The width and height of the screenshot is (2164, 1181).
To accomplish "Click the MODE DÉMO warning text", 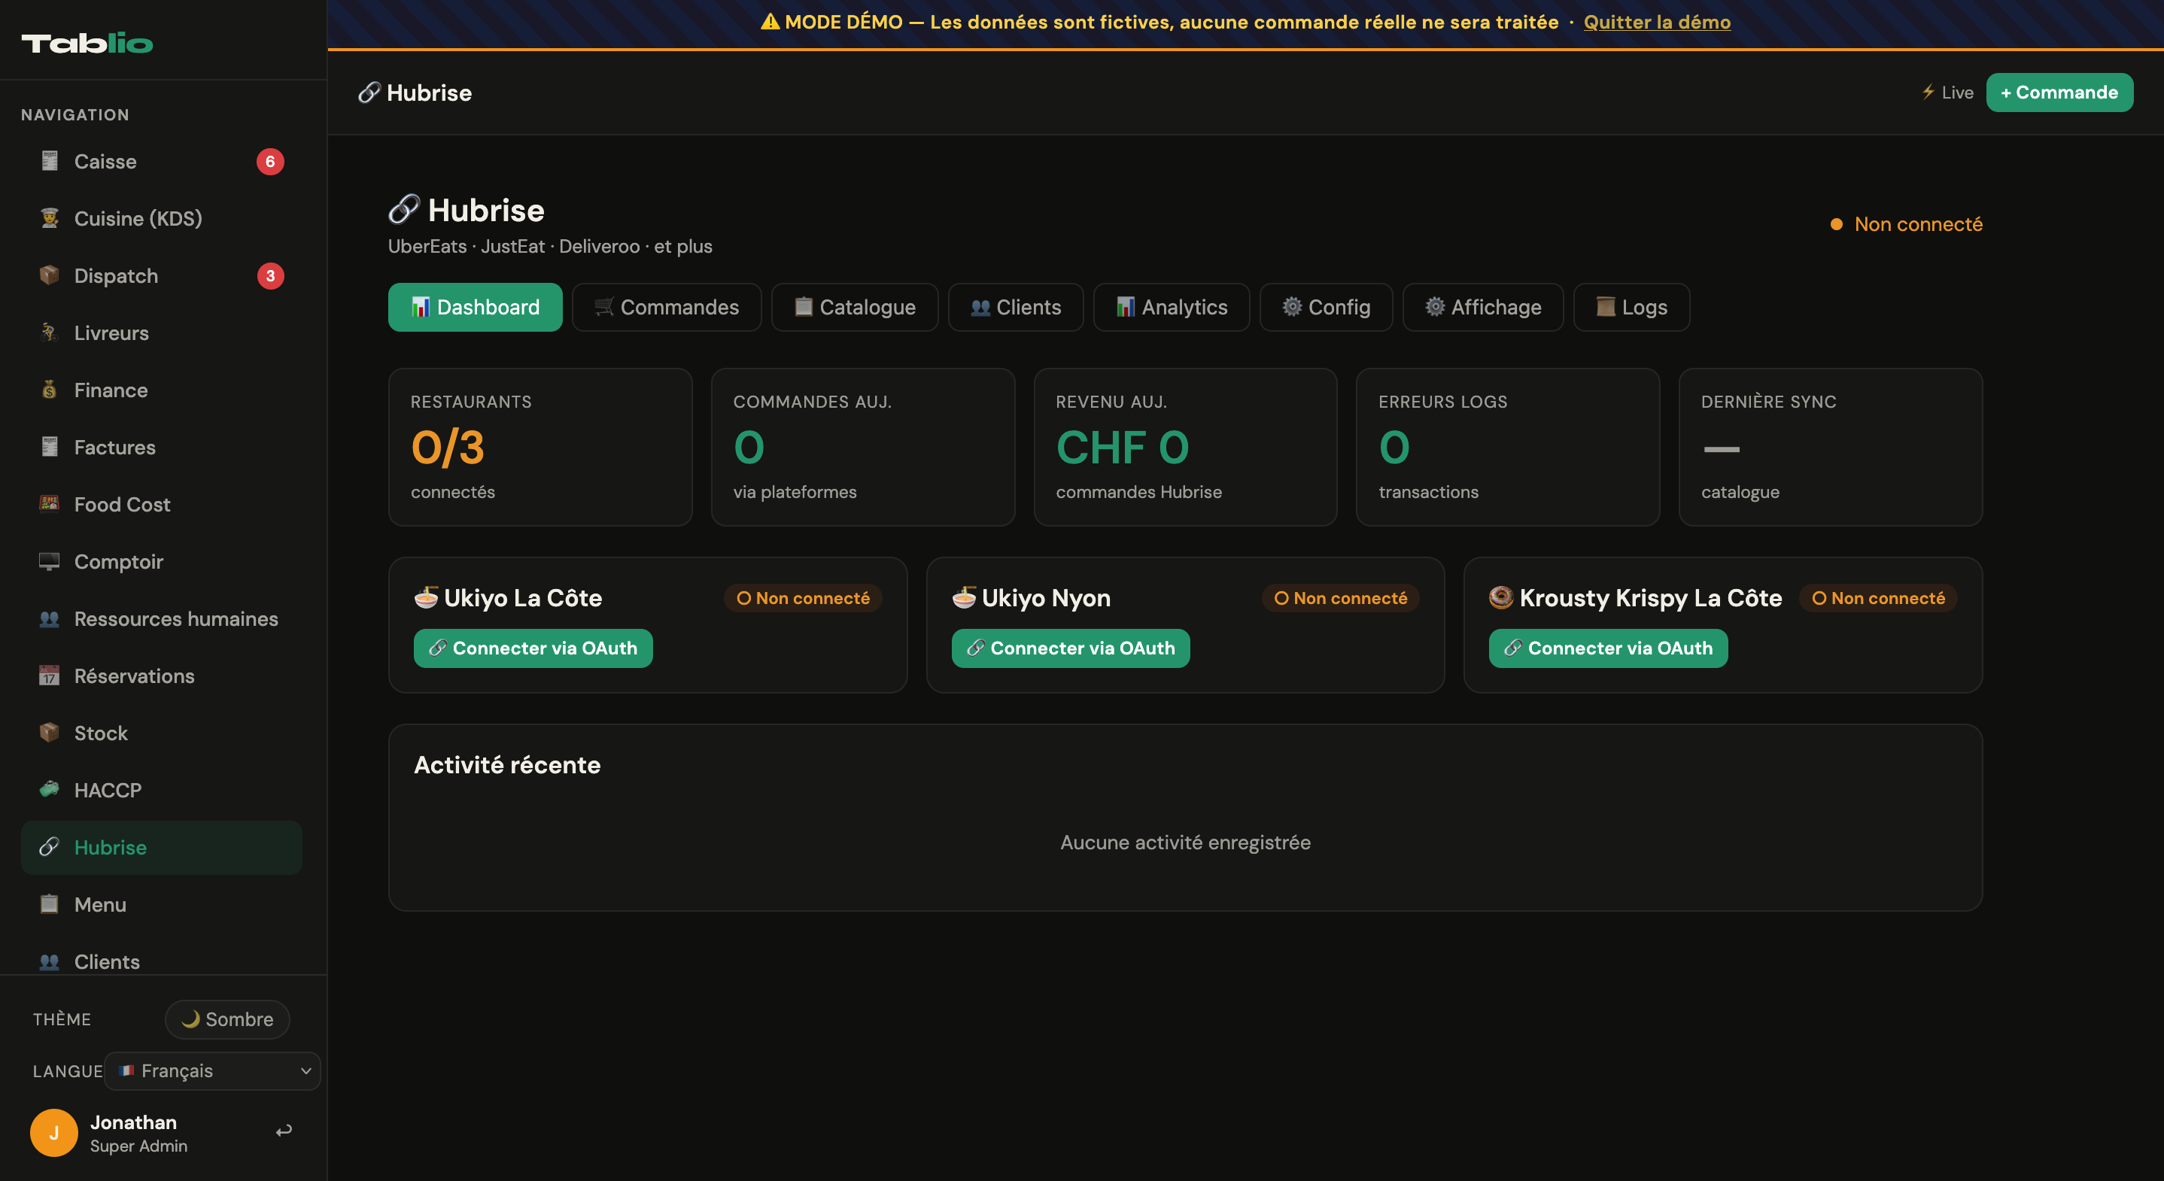I will [1160, 22].
